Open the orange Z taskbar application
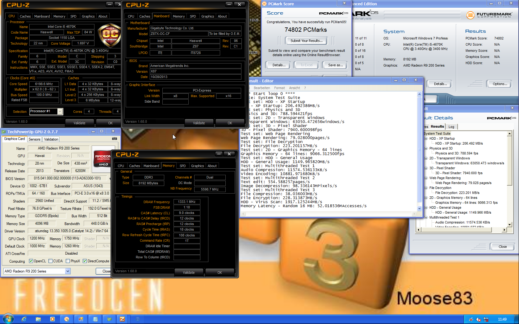This screenshot has height=324, width=519. click(122, 319)
